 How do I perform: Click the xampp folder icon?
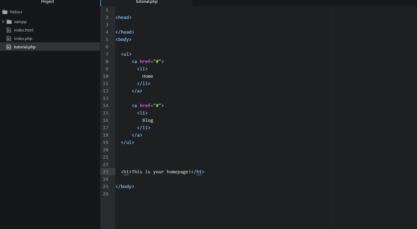(9, 21)
